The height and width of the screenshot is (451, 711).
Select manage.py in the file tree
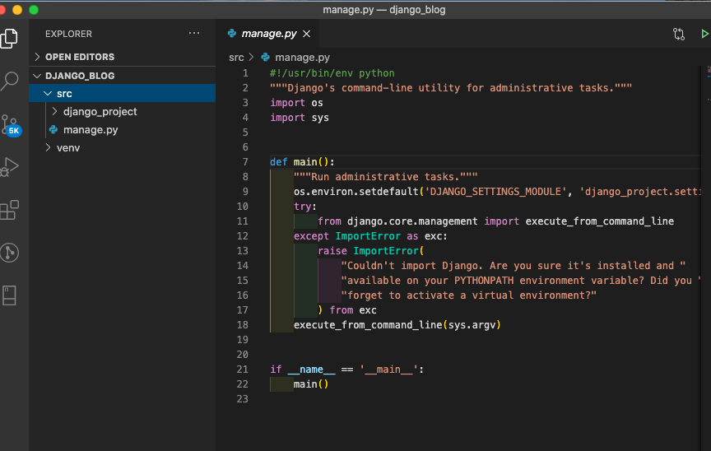91,129
